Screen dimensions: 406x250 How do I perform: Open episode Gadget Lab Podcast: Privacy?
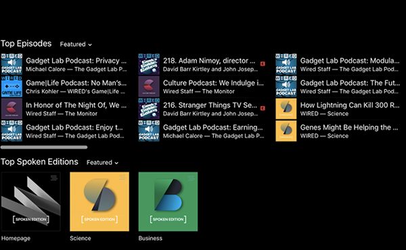[76, 61]
